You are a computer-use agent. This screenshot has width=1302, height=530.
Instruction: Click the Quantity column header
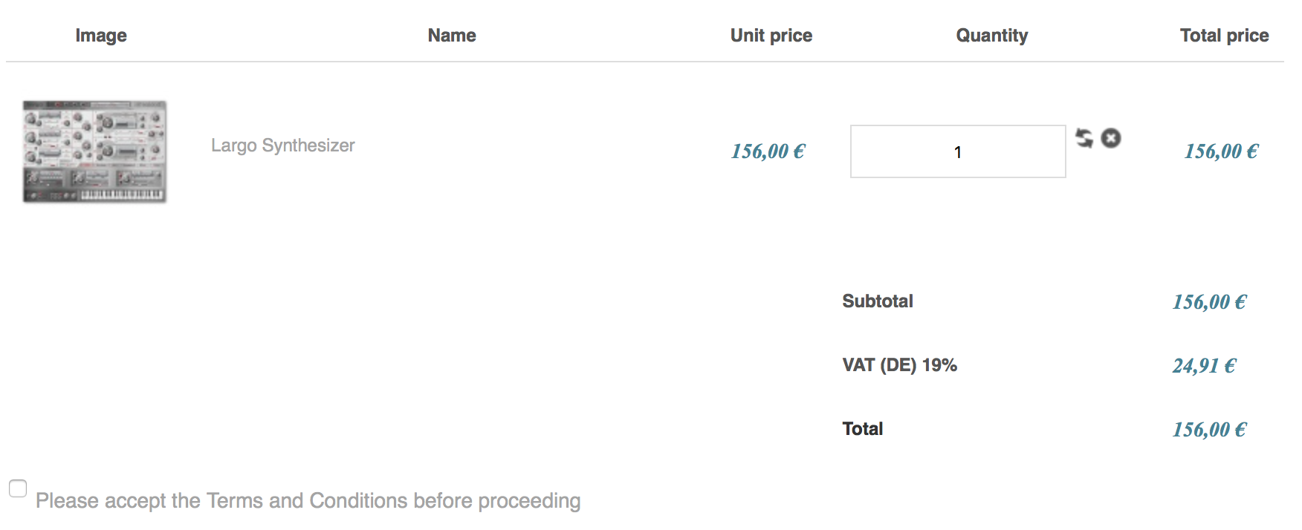click(x=991, y=36)
